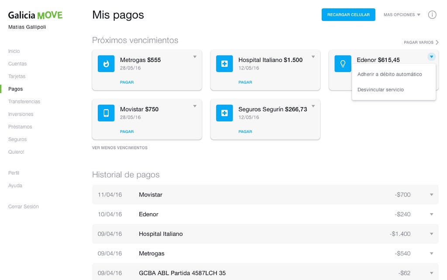This screenshot has width=447, height=280.
Task: Click the Movistar history row name
Action: tap(151, 195)
